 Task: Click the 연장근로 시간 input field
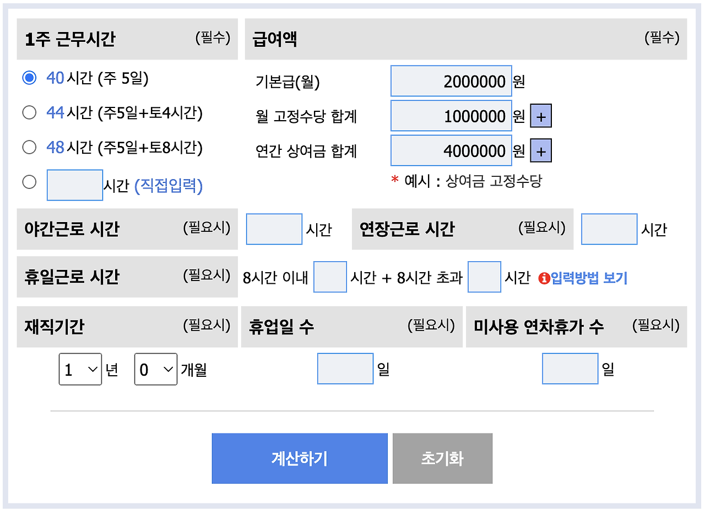(x=609, y=229)
